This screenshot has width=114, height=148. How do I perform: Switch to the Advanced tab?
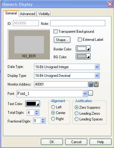coord(27,14)
